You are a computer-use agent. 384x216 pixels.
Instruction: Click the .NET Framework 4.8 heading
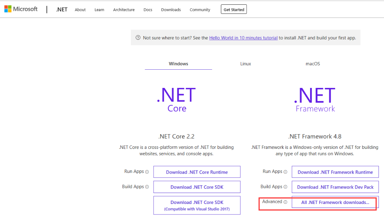coord(315,136)
